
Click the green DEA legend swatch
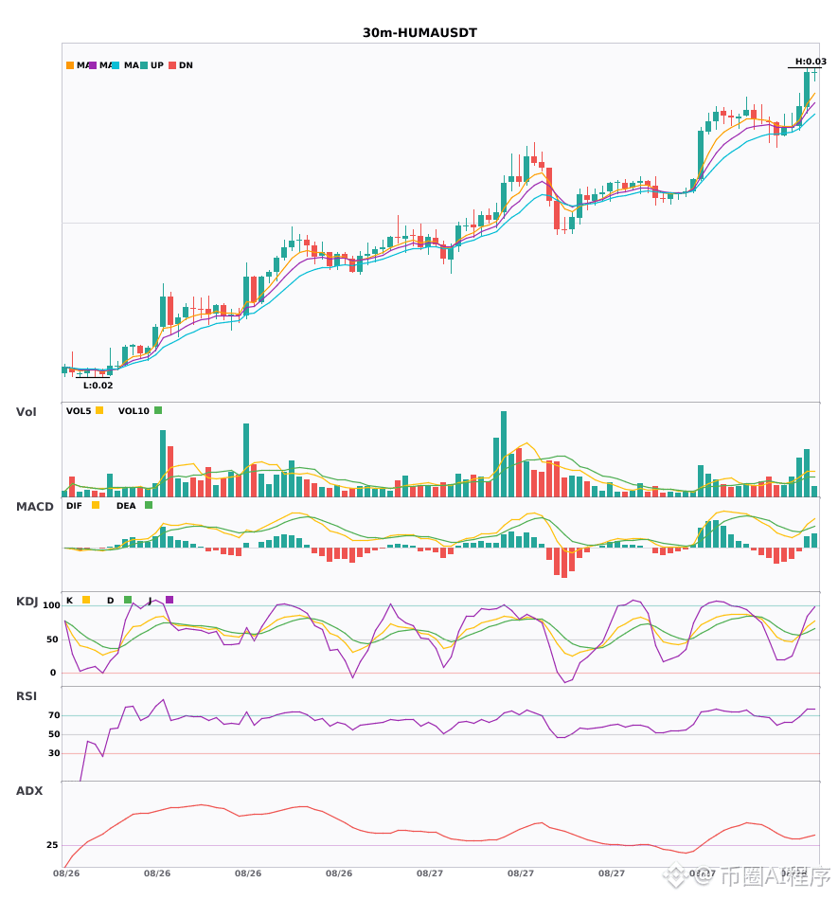pos(149,505)
